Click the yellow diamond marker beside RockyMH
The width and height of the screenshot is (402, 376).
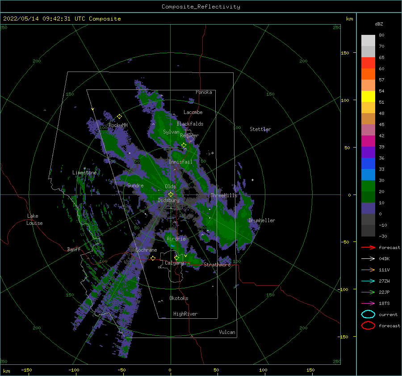(x=119, y=117)
